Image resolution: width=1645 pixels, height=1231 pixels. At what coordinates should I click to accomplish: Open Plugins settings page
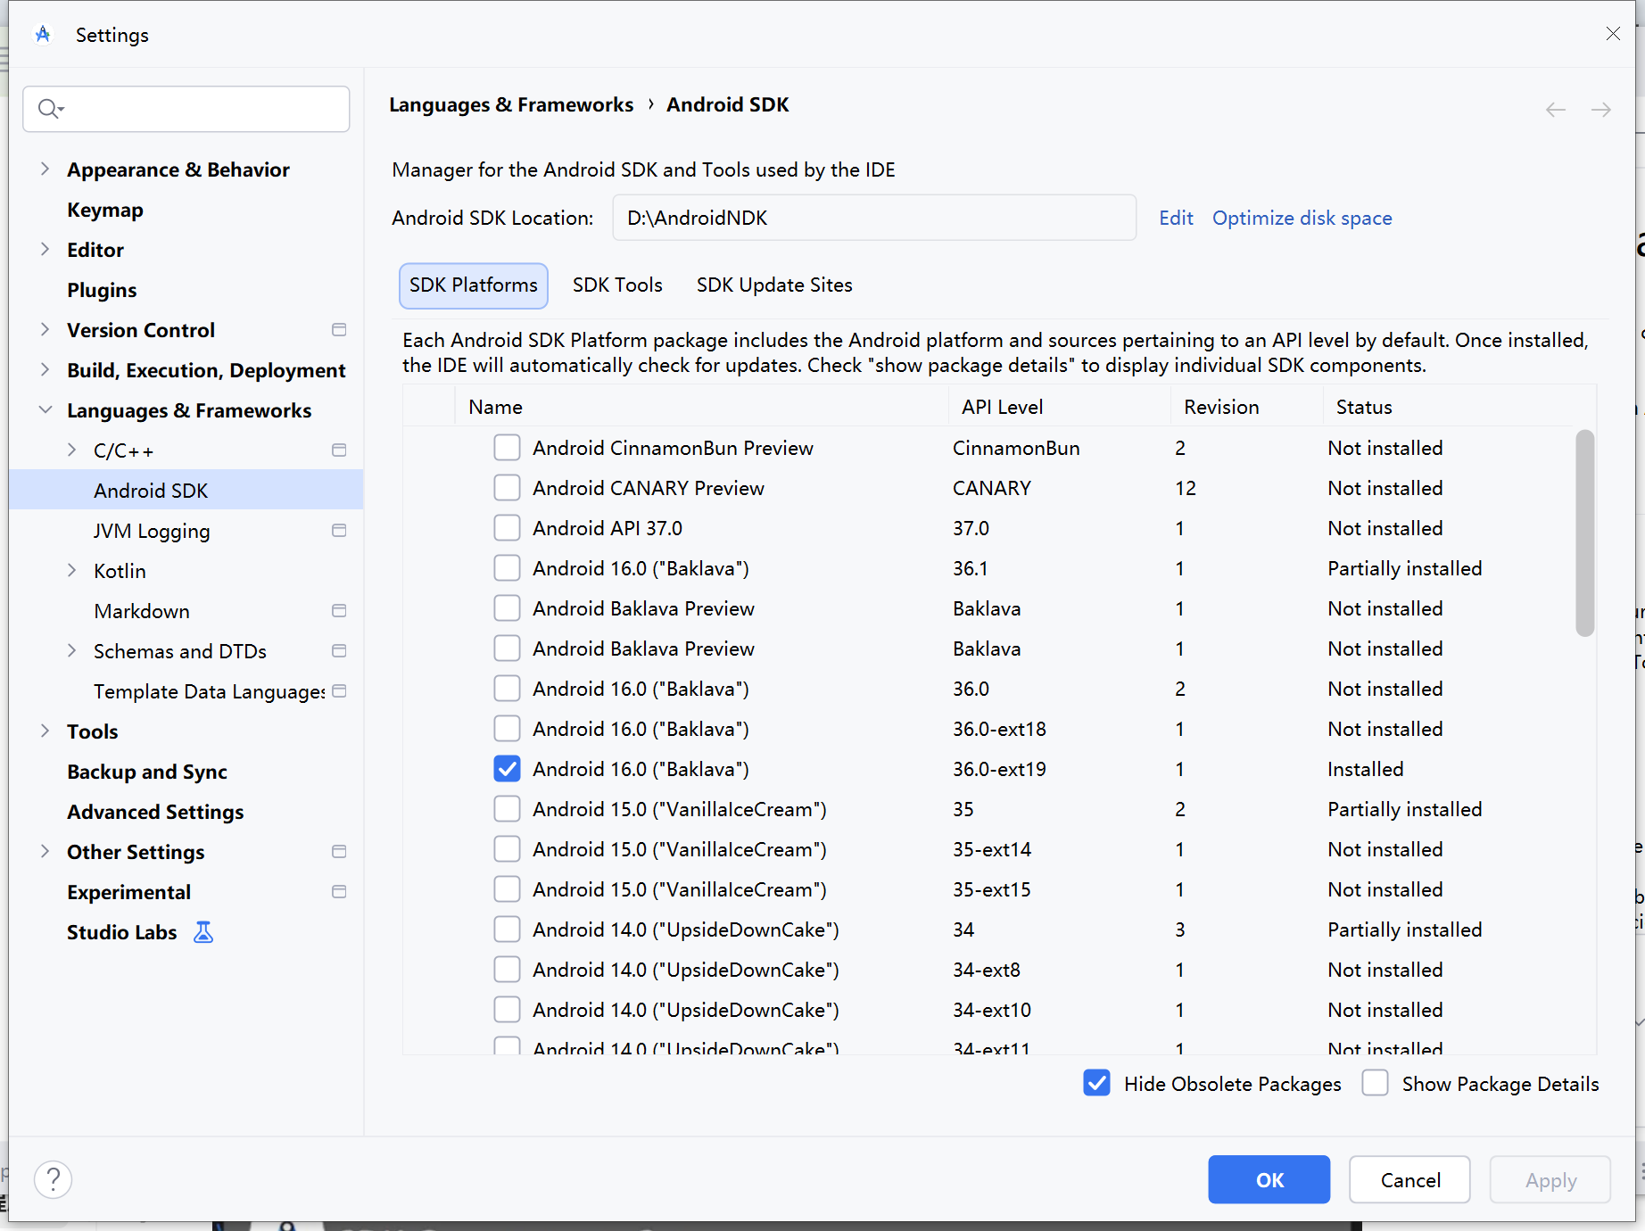coord(102,290)
